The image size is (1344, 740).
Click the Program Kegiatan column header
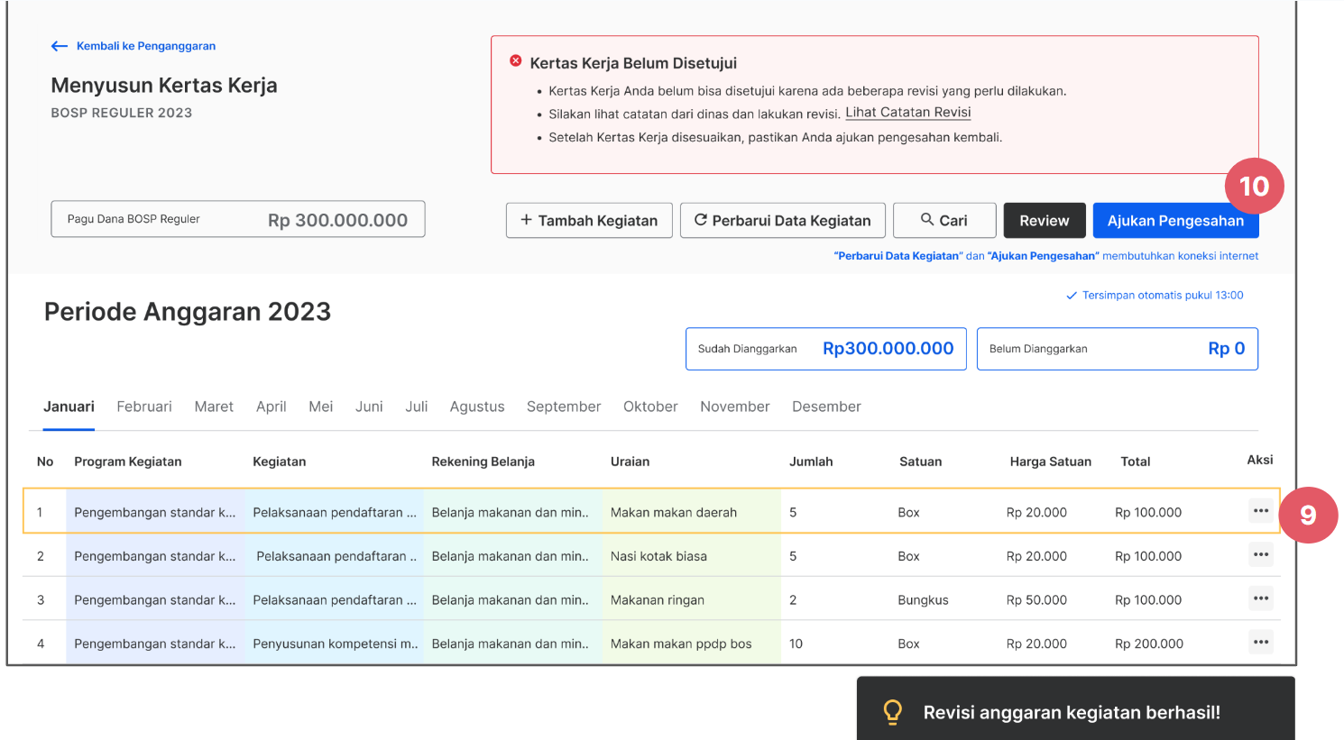128,461
